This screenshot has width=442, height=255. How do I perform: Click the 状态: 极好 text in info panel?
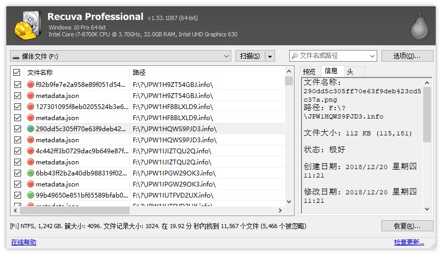pos(325,149)
